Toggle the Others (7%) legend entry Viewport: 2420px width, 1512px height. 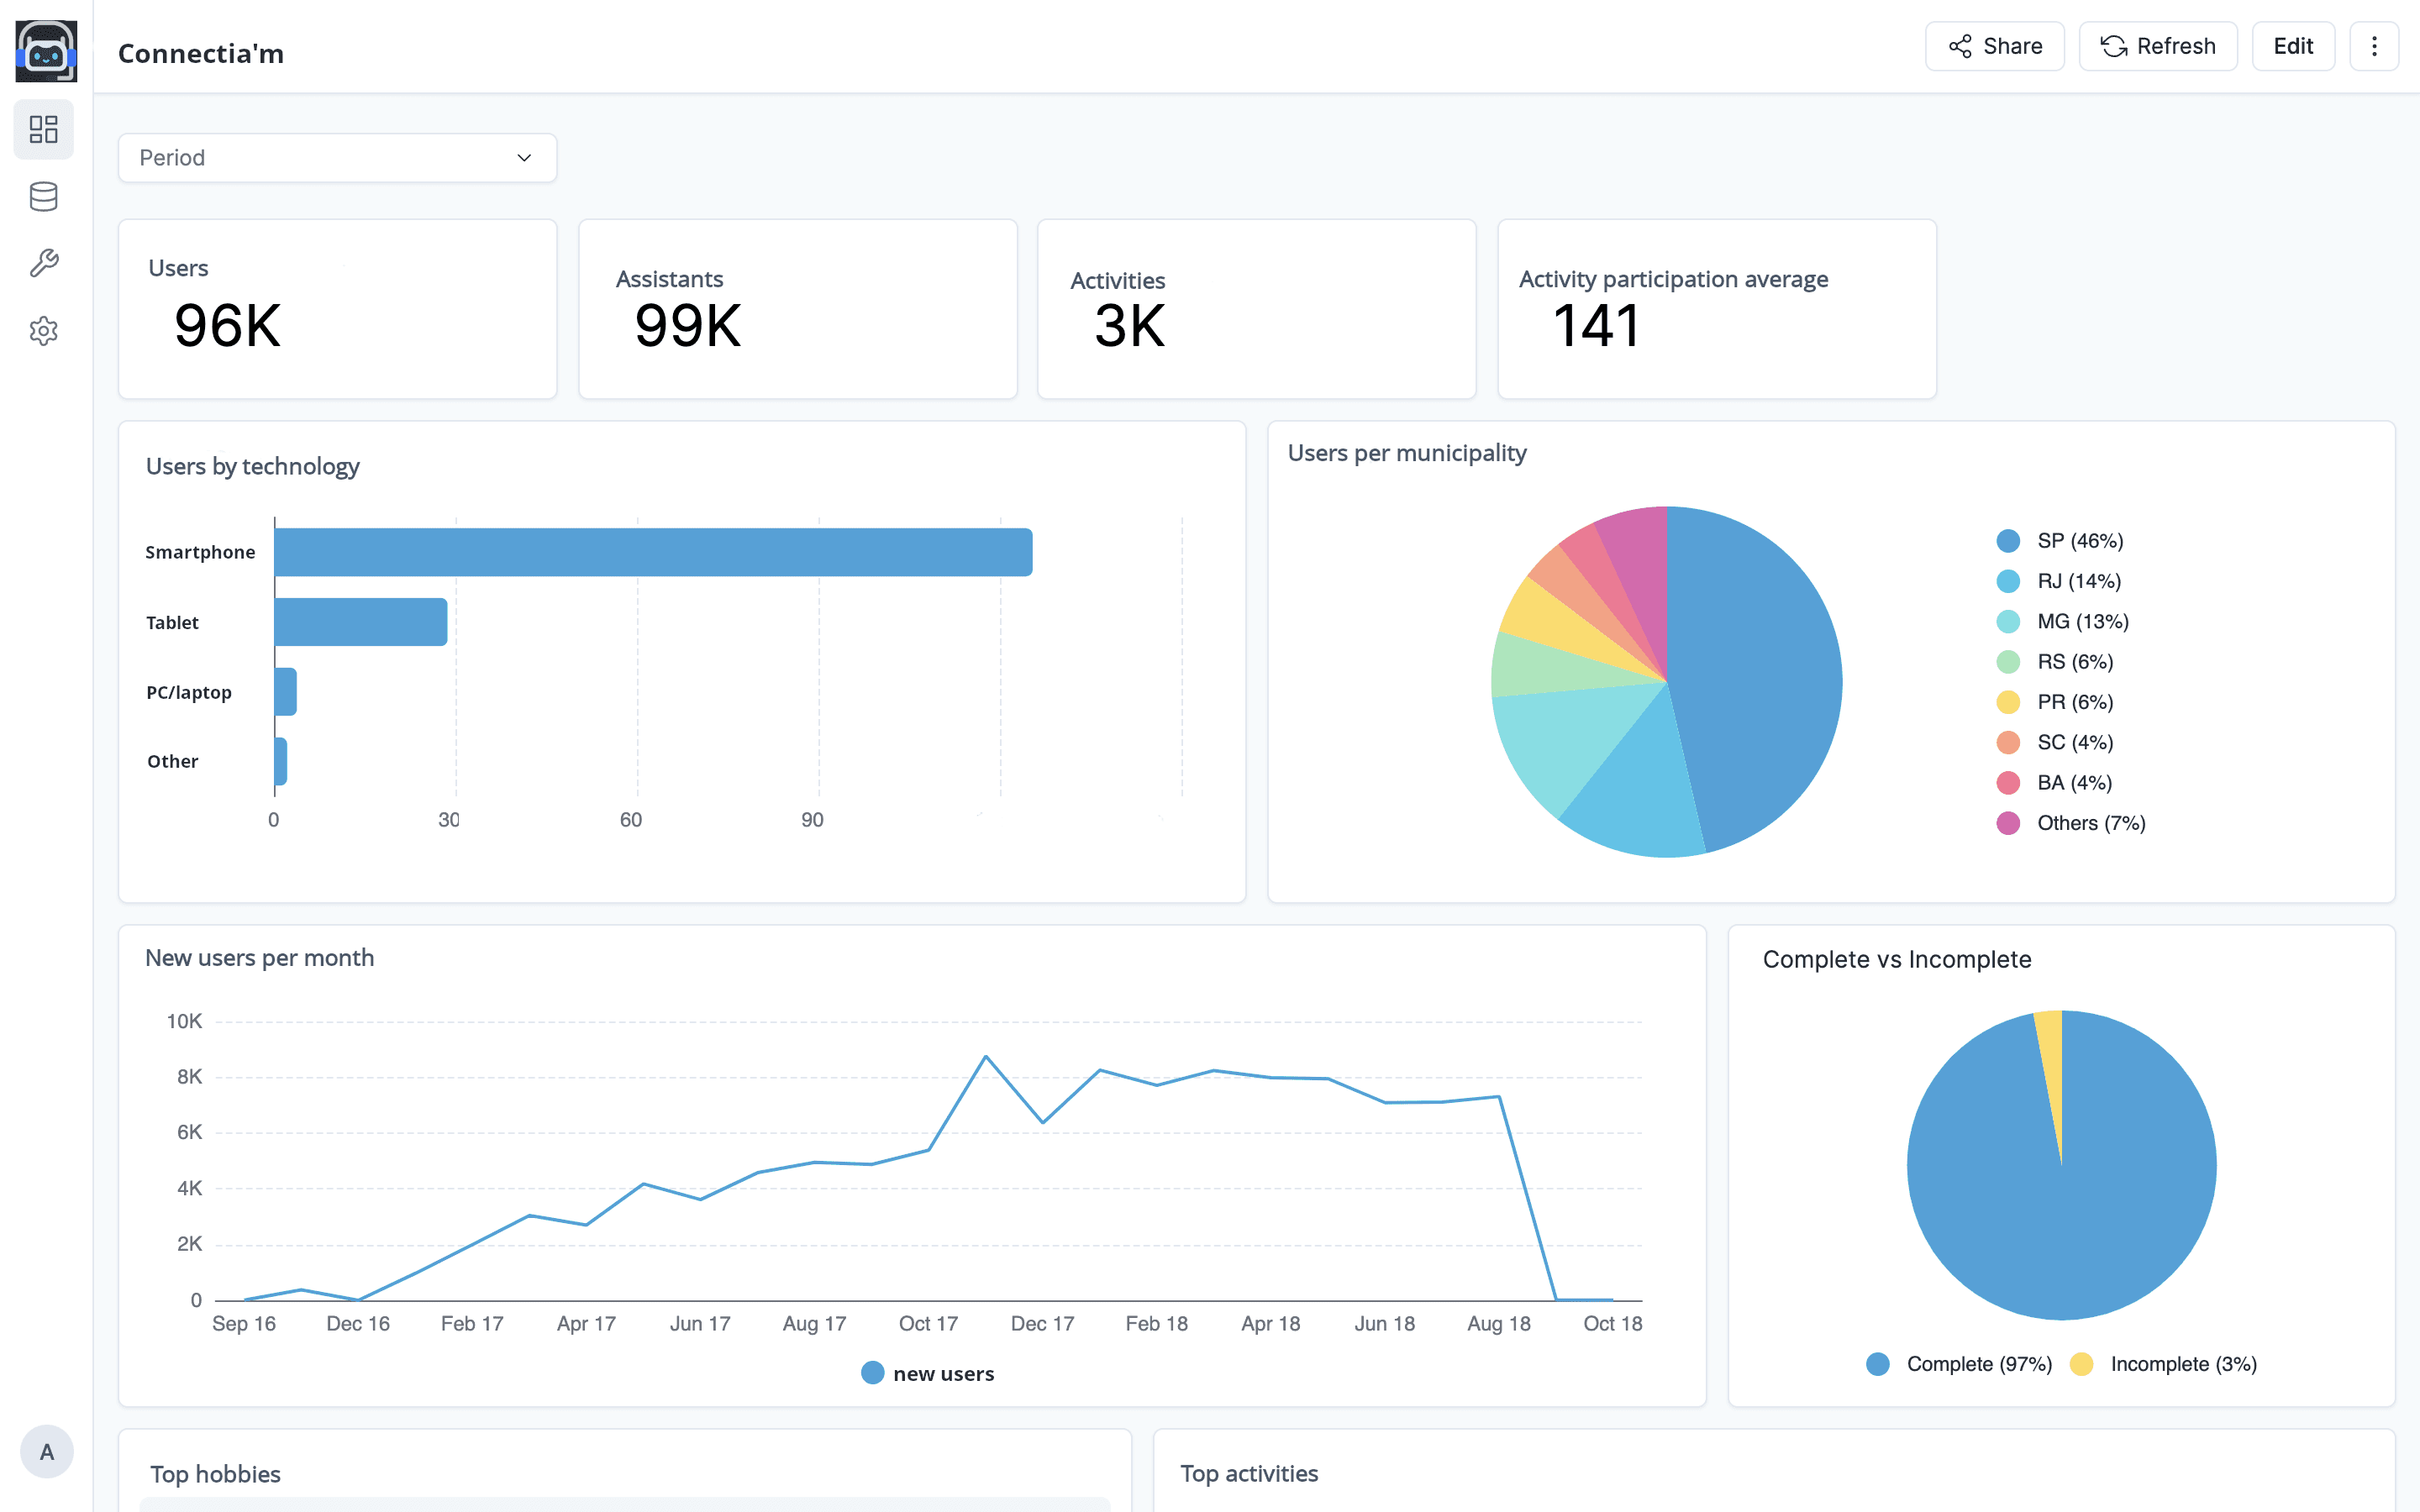[x=2071, y=823]
